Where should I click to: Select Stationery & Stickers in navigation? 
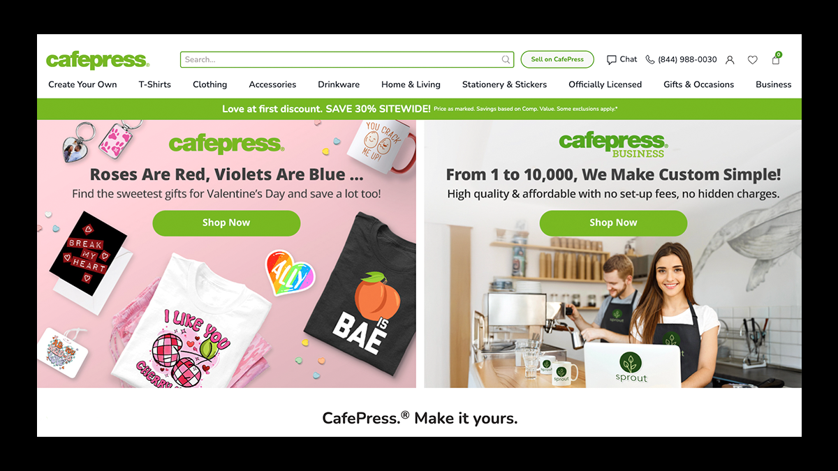pyautogui.click(x=504, y=84)
